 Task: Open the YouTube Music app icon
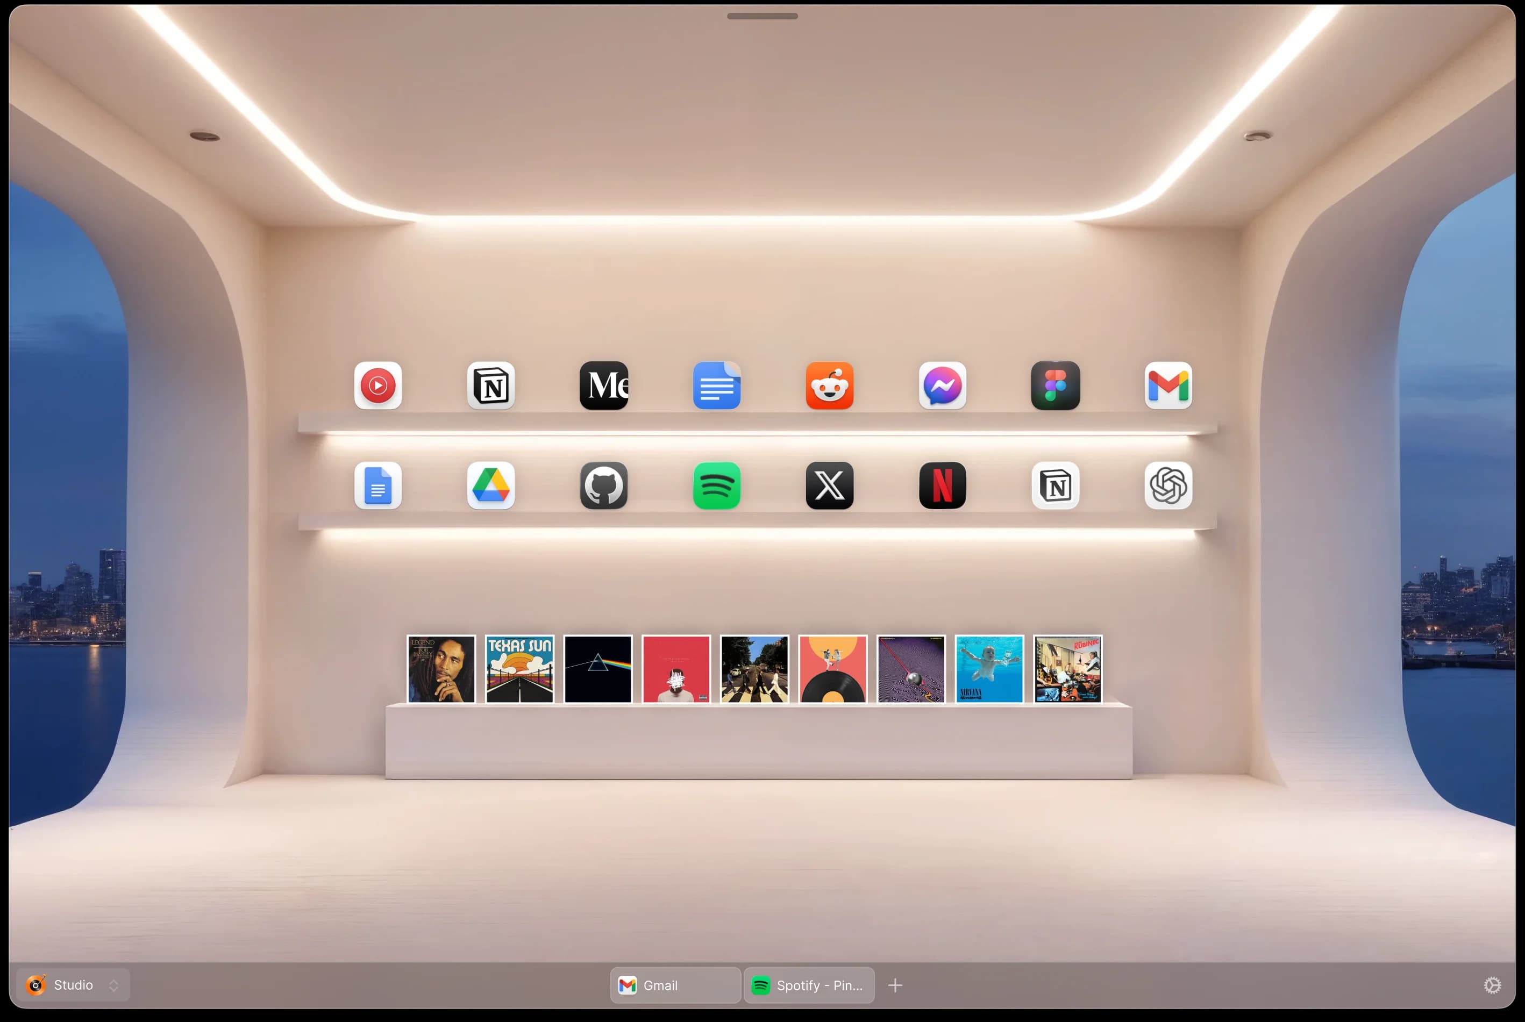point(377,385)
